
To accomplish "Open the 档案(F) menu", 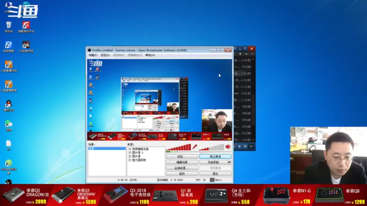I will (x=93, y=55).
